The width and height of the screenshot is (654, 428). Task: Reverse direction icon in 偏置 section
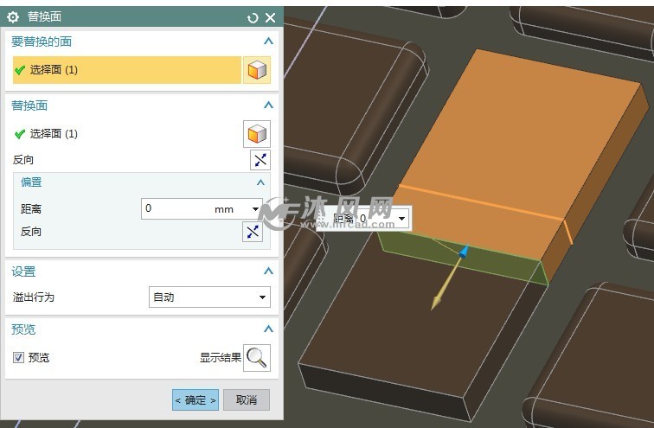click(x=253, y=232)
